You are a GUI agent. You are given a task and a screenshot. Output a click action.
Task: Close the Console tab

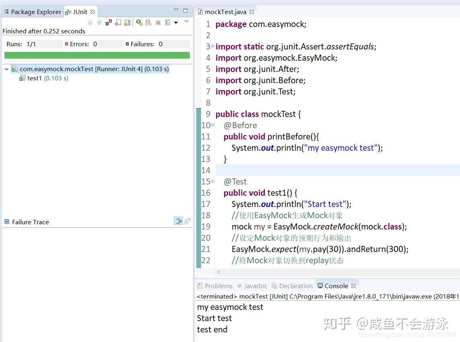(353, 286)
